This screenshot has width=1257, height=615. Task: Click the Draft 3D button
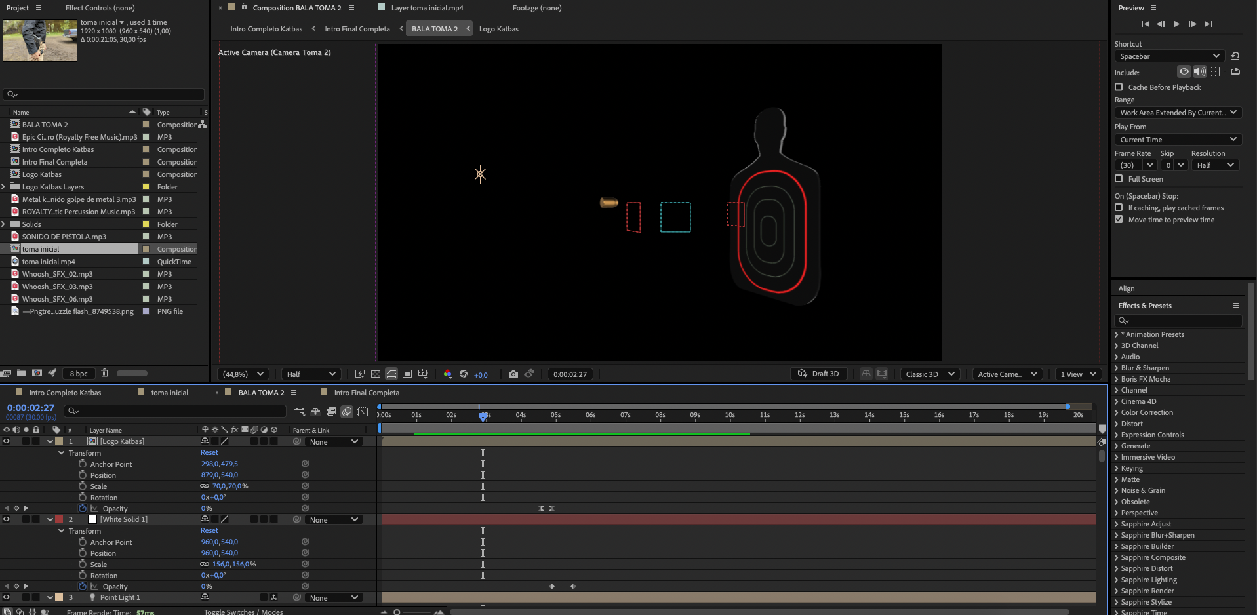819,374
